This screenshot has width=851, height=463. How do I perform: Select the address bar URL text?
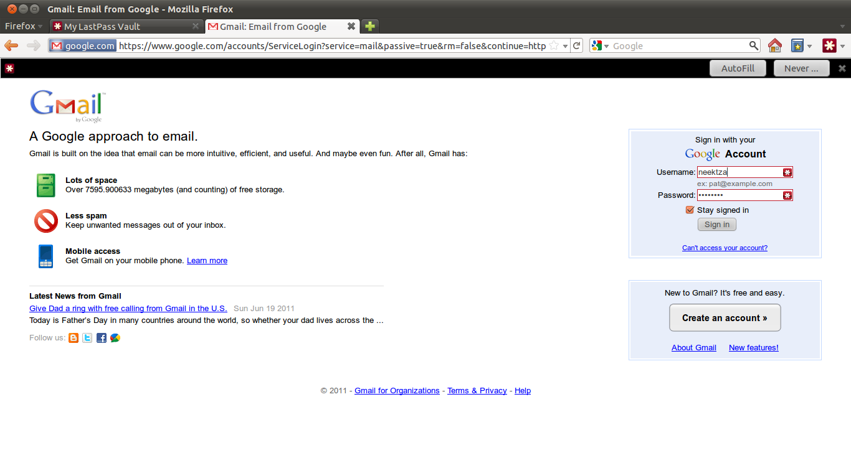point(332,46)
